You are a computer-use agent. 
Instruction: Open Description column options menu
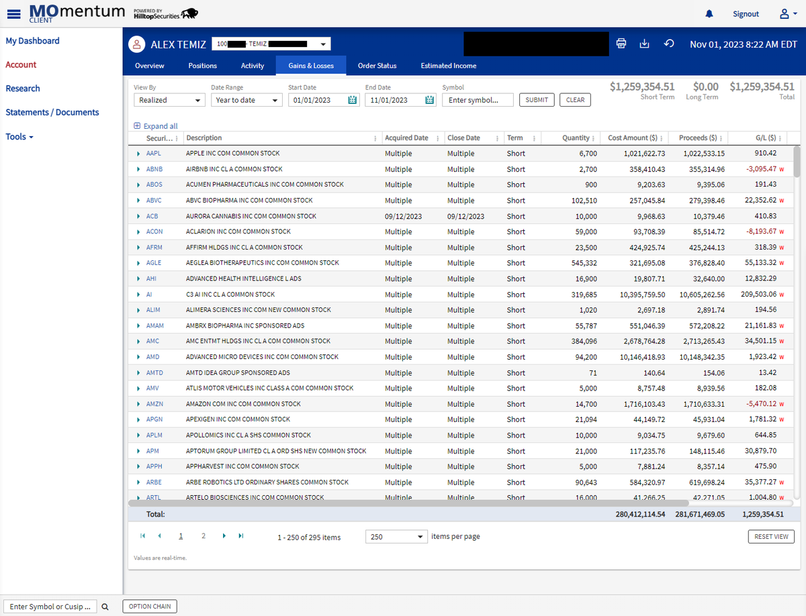point(375,138)
